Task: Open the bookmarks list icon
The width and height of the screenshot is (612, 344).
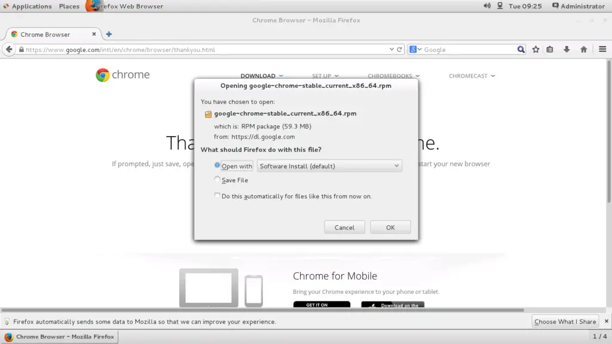Action: 550,50
